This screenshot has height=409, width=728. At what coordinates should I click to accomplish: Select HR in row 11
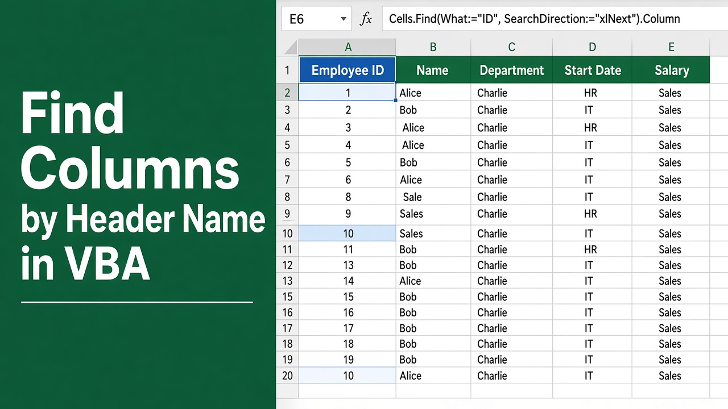point(592,249)
